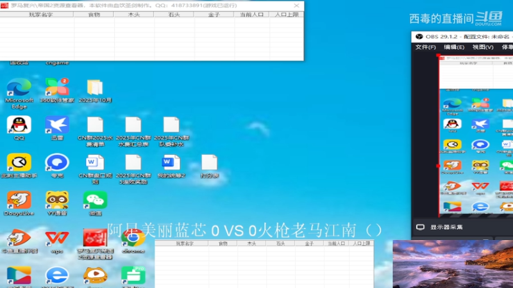
Task: Click the 当前人口 column header in resource viewer
Action: point(251,14)
